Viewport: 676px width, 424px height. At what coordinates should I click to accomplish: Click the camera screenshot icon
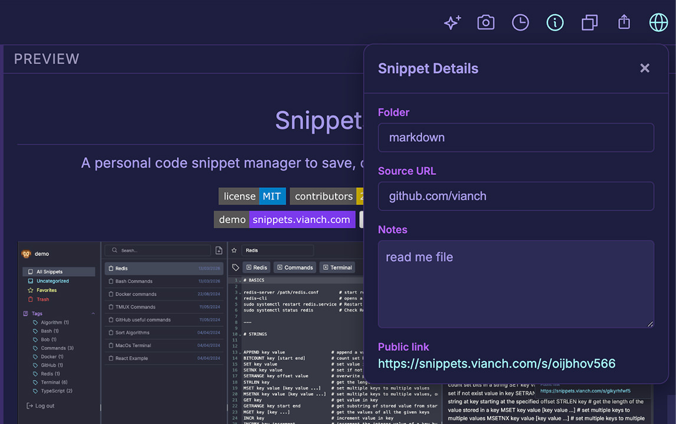coord(486,22)
